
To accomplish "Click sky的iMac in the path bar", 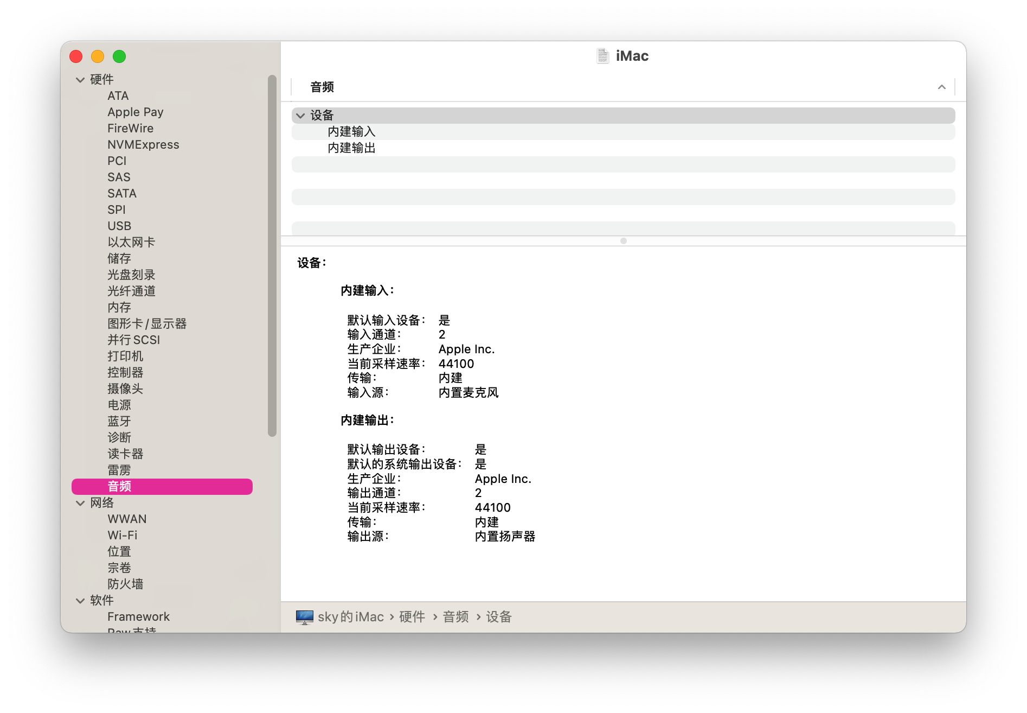I will click(x=351, y=617).
